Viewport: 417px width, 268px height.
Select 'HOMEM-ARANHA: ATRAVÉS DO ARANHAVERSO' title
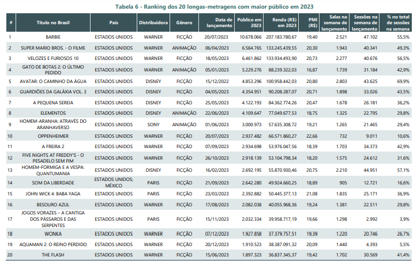pos(53,124)
